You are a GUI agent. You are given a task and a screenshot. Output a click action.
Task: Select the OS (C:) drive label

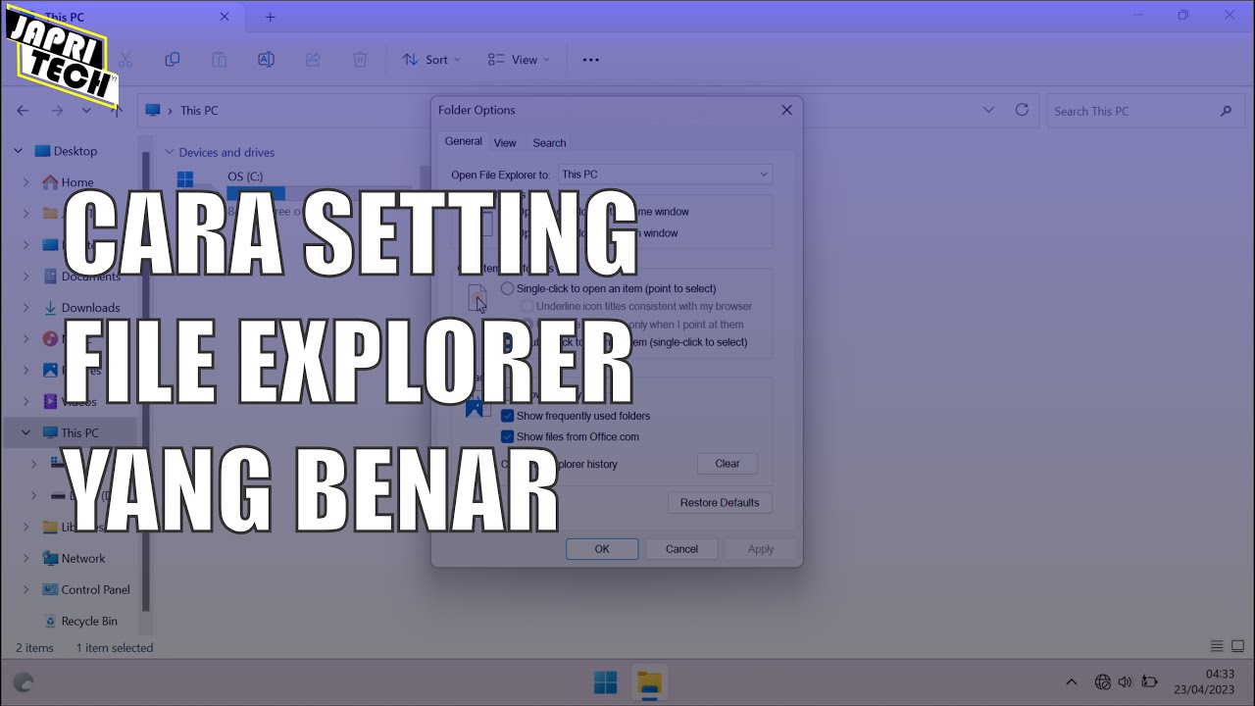point(245,176)
